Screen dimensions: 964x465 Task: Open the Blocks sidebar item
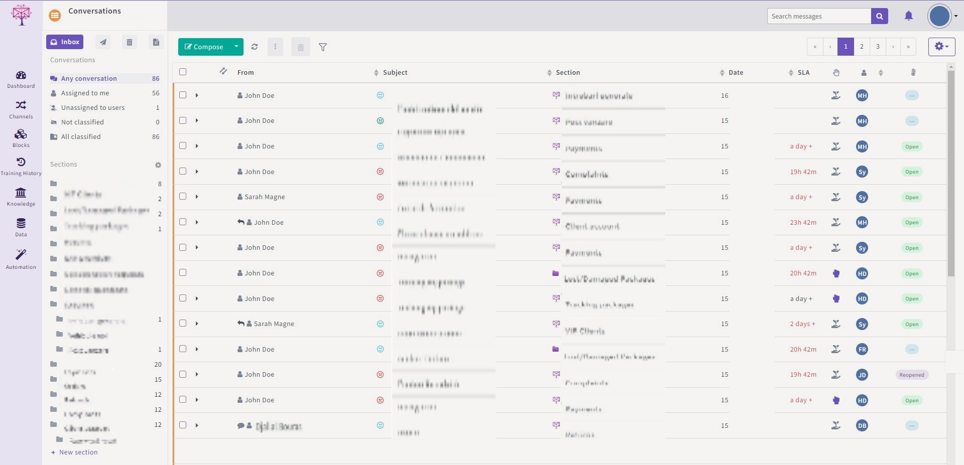[x=21, y=138]
